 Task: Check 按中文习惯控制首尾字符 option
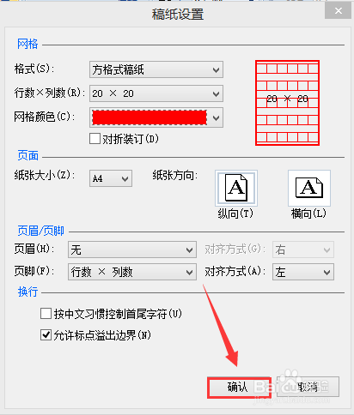pos(46,314)
